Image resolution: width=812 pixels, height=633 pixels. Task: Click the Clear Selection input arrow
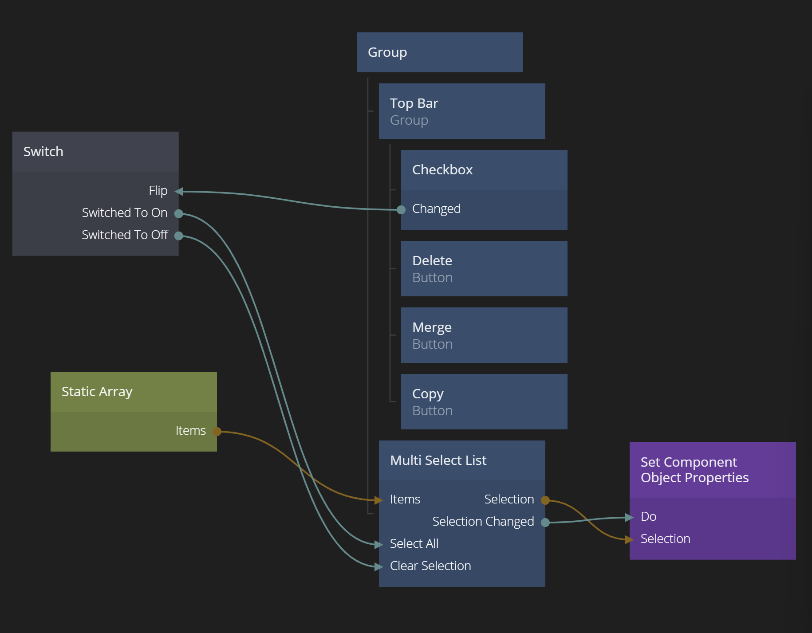pyautogui.click(x=378, y=566)
